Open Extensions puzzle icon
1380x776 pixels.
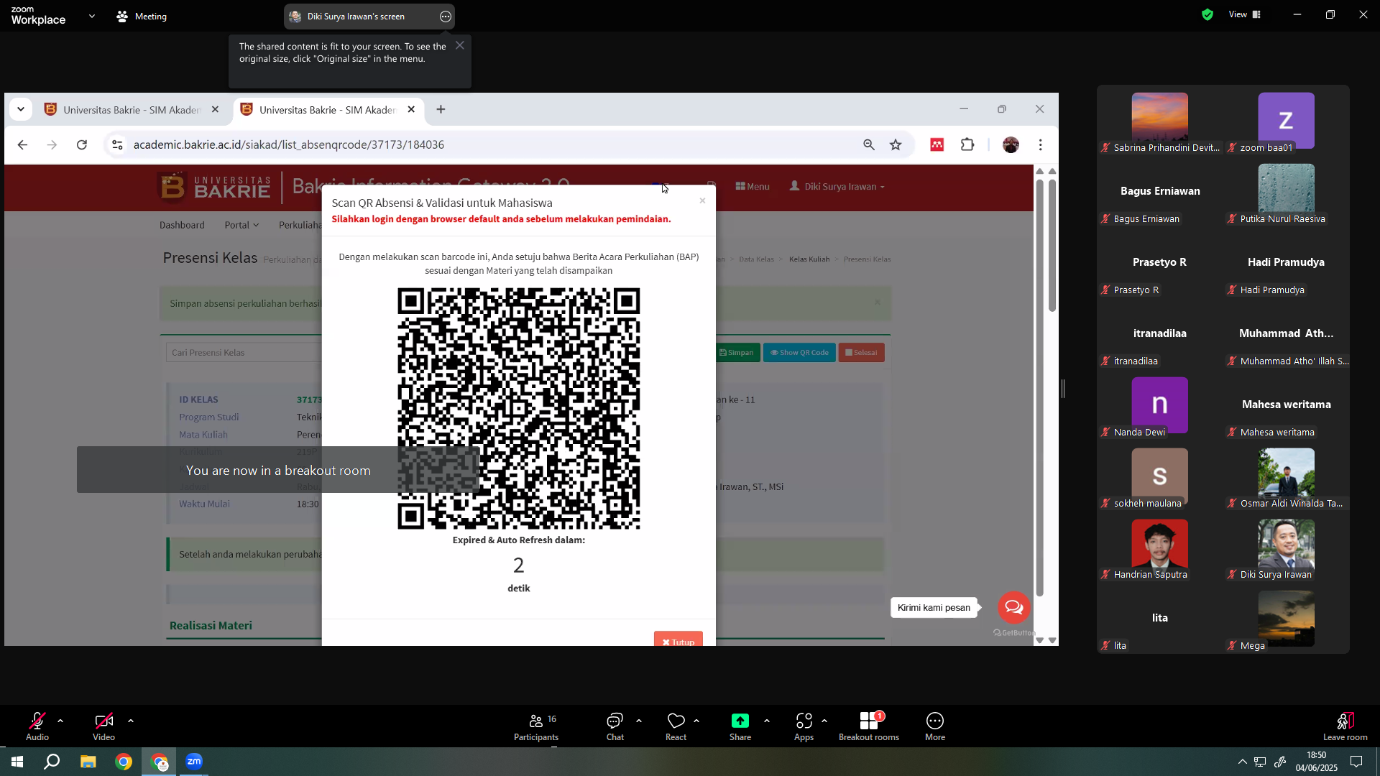967,145
